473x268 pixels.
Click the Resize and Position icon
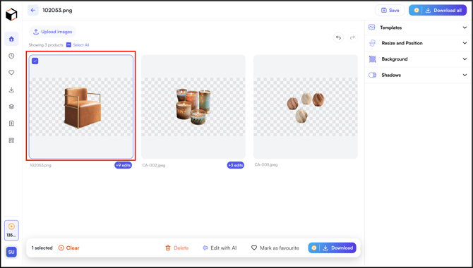click(373, 43)
